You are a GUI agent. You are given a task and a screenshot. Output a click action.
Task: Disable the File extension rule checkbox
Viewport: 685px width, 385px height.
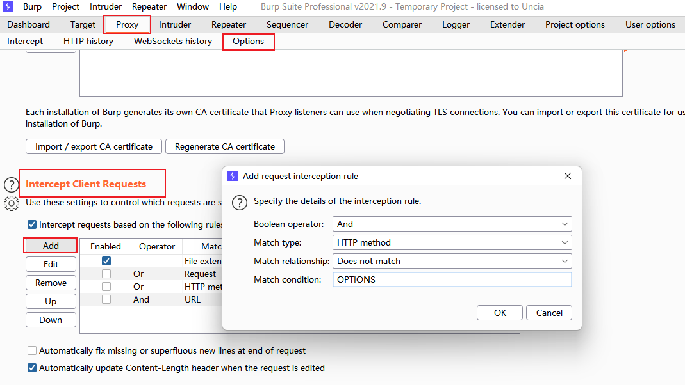[106, 261]
